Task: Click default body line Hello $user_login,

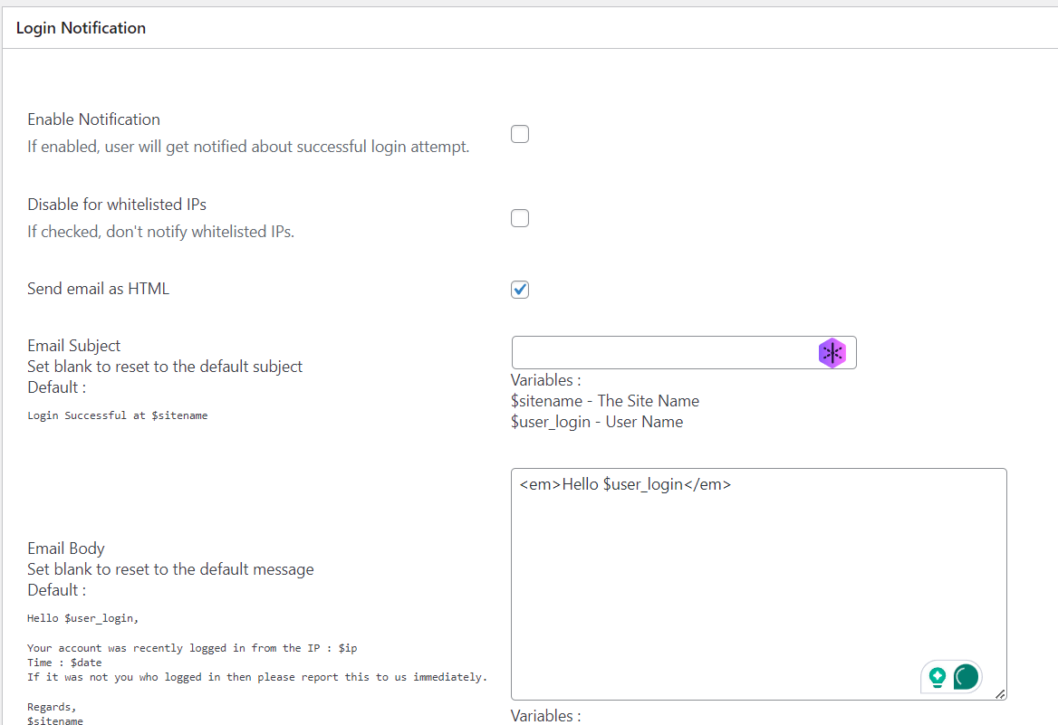Action: click(x=83, y=618)
